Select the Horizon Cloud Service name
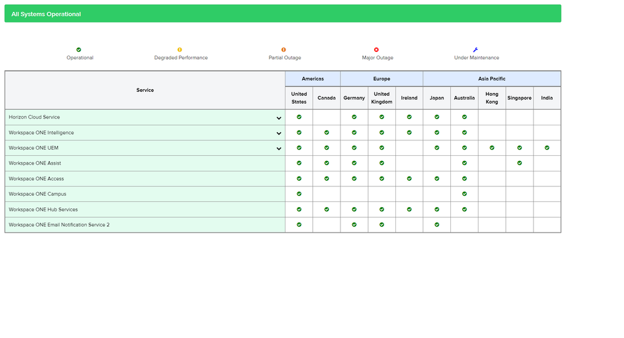 click(34, 117)
